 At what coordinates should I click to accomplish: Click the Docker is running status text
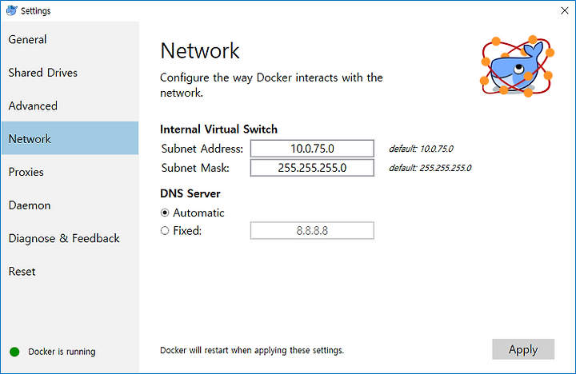[62, 352]
